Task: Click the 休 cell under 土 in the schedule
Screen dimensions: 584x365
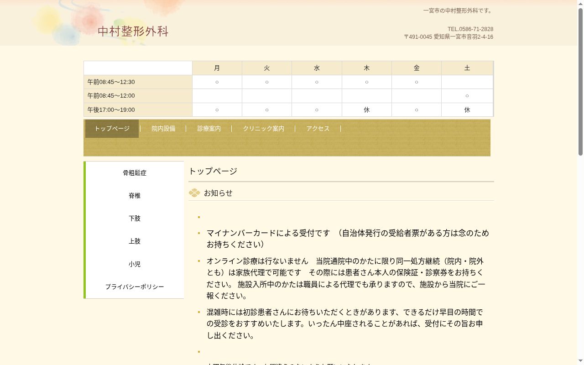Action: pos(467,110)
